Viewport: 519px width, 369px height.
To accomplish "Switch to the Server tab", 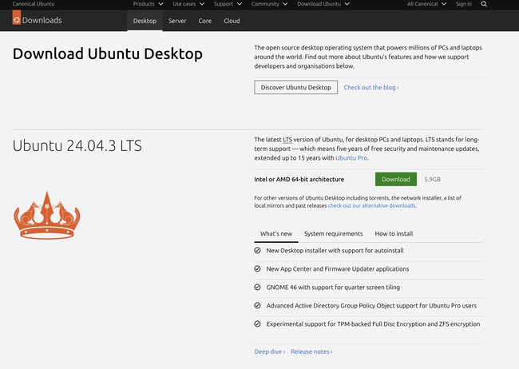I will point(177,21).
